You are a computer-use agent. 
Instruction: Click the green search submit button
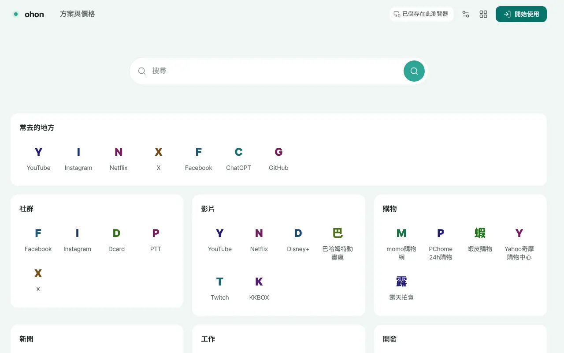click(414, 71)
